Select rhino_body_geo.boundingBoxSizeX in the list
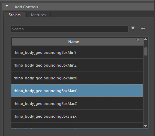This screenshot has height=136, width=155. (77, 116)
